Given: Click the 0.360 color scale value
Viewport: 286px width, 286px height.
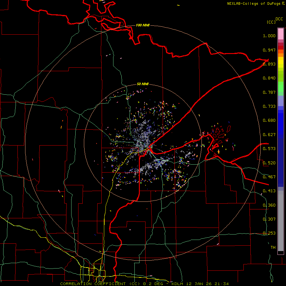Looking at the screenshot, I should (x=269, y=205).
